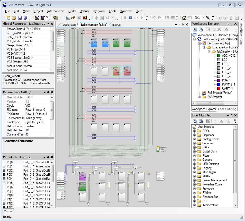The image size is (245, 221).
Task: Click the Open folder toolbar icon
Action: pos(14,18)
